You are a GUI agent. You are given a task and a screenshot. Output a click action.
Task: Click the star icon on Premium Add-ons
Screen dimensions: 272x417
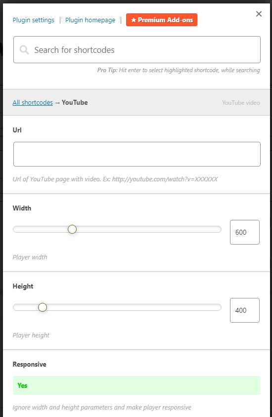[134, 20]
